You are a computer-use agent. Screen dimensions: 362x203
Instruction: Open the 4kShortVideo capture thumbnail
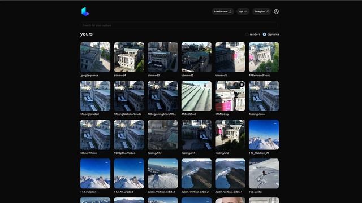click(96, 135)
